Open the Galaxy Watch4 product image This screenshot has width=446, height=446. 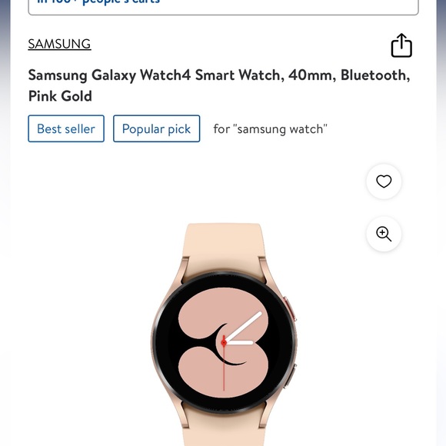click(224, 334)
